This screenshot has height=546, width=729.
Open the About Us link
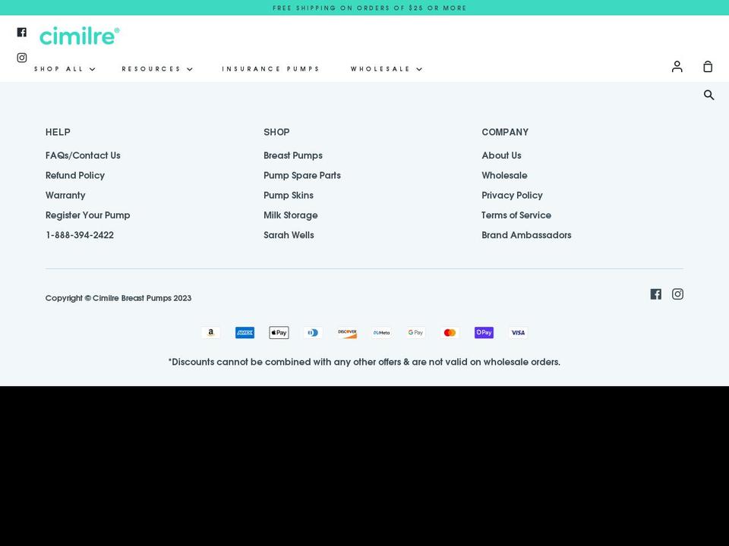[501, 155]
